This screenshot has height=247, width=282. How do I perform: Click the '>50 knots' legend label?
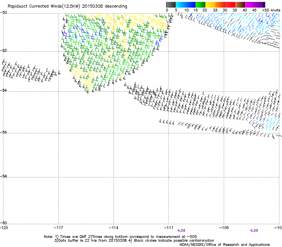click(271, 10)
